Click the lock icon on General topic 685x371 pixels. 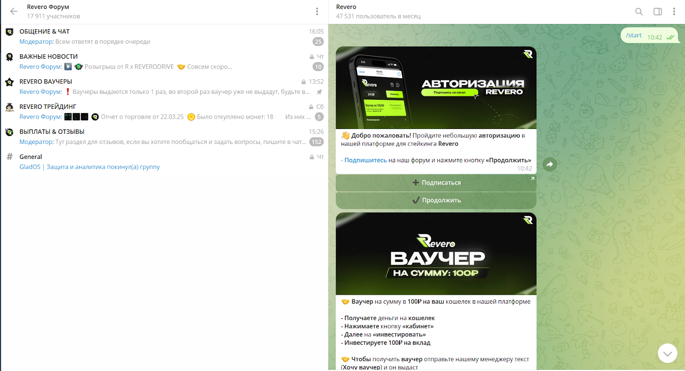tap(312, 157)
